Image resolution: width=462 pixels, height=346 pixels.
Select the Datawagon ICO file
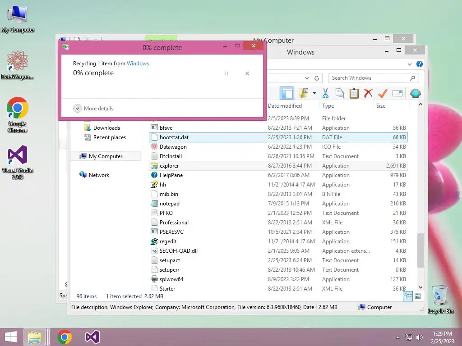(x=278, y=146)
